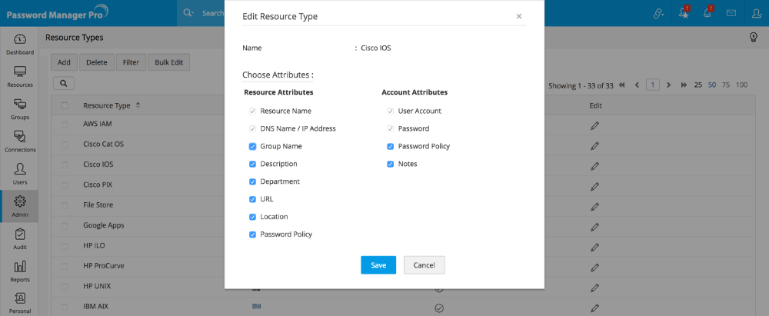Viewport: 769px width, 316px height.
Task: Uncheck the Group Name attribute
Action: tap(252, 146)
